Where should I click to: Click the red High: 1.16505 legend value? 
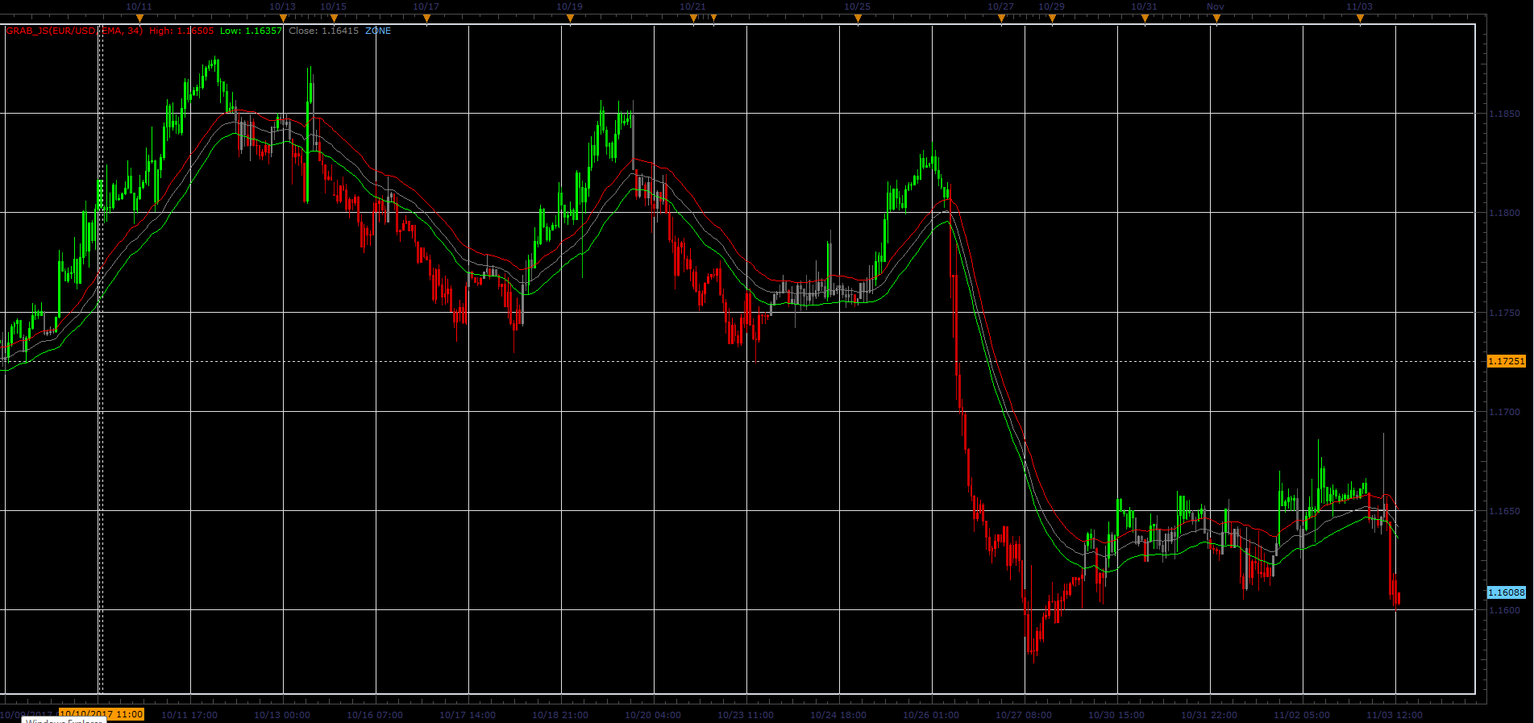(x=181, y=31)
